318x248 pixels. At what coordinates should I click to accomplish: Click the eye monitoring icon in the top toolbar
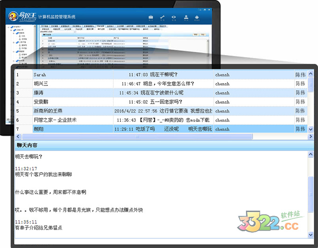(x=174, y=17)
